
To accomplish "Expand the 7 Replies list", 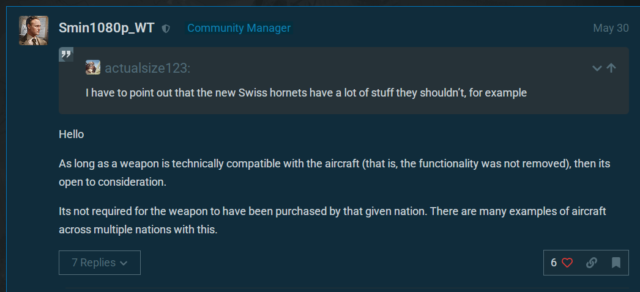I will tap(100, 263).
